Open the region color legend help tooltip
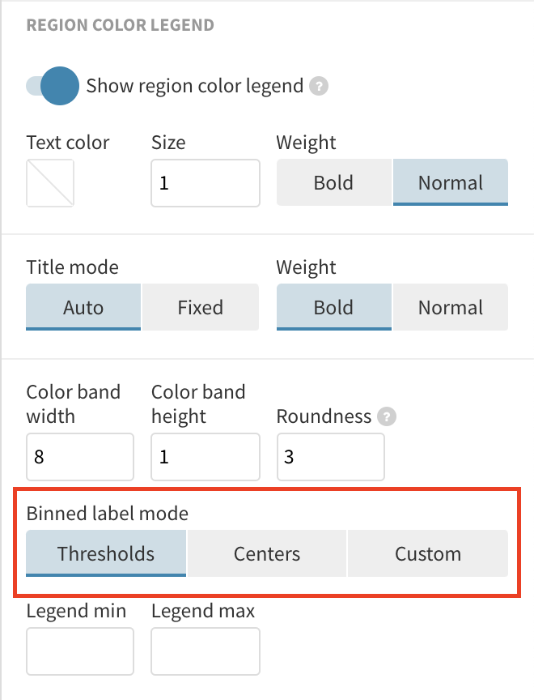Viewport: 534px width, 700px height. click(x=317, y=86)
